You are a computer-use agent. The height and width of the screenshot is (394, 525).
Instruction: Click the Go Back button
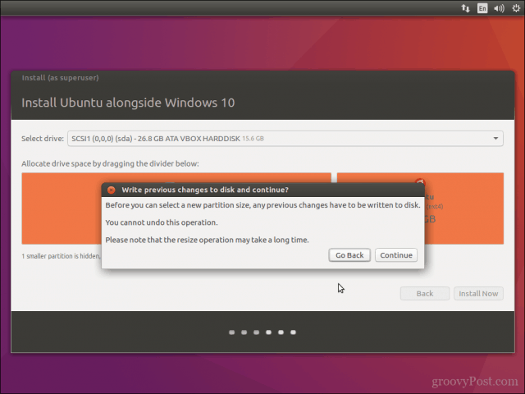(x=349, y=255)
